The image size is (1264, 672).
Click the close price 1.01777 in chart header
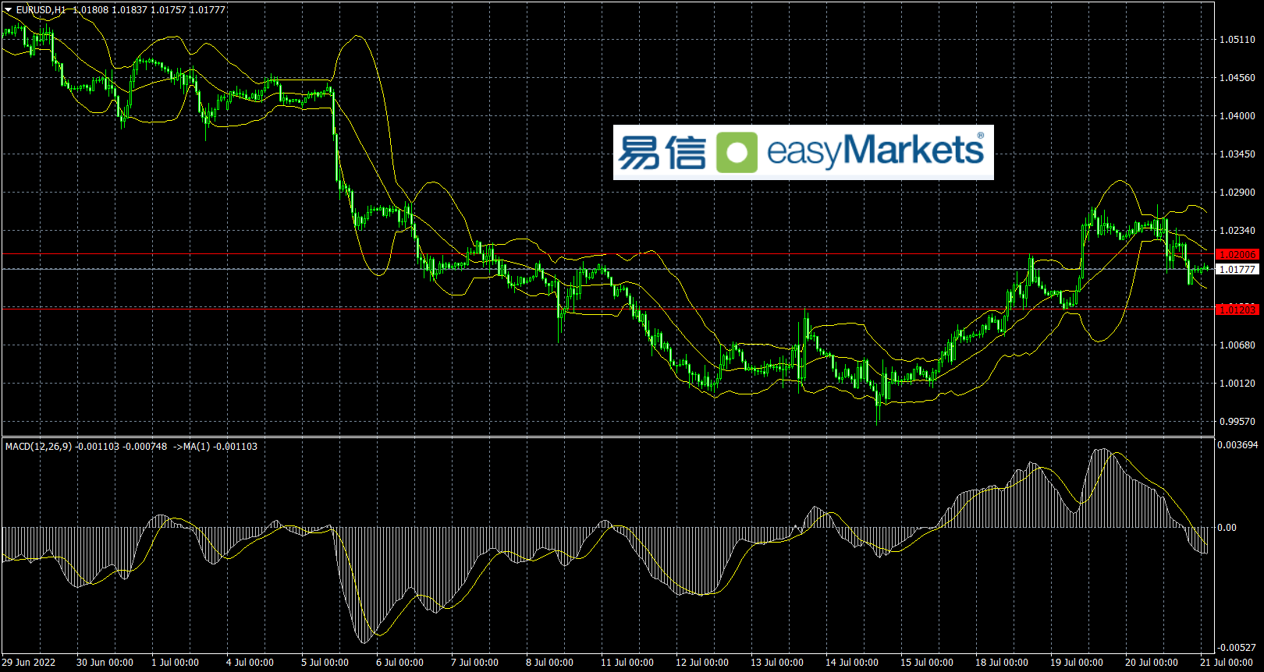(208, 10)
